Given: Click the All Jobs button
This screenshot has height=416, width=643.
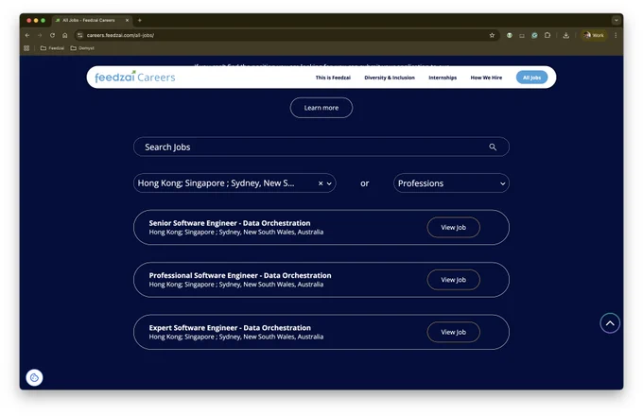Looking at the screenshot, I should pos(531,78).
